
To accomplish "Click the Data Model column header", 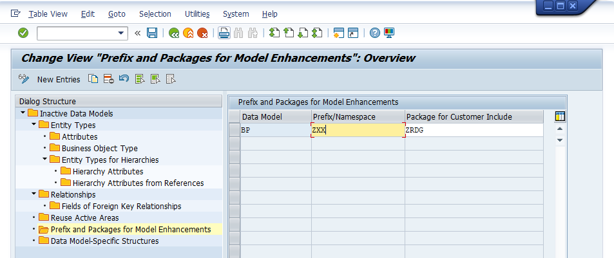I will tap(276, 117).
